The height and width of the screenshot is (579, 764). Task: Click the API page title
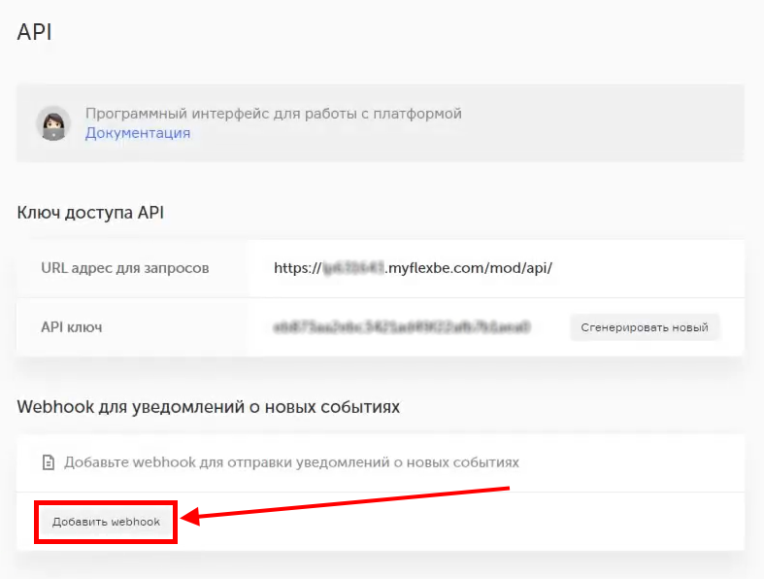pos(34,32)
